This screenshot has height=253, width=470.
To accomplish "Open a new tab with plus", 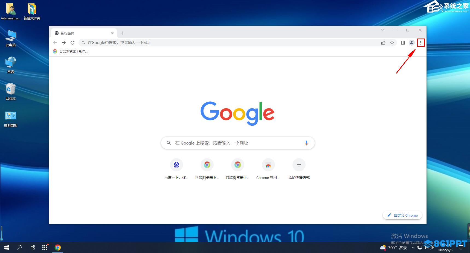I will click(123, 33).
